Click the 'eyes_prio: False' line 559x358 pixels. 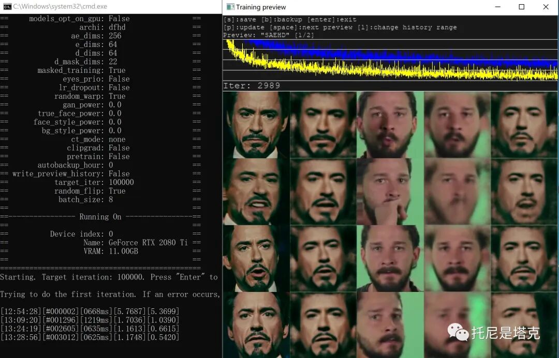(x=96, y=79)
